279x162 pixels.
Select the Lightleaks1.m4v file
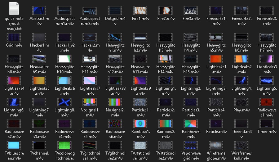pyautogui.click(x=216, y=59)
